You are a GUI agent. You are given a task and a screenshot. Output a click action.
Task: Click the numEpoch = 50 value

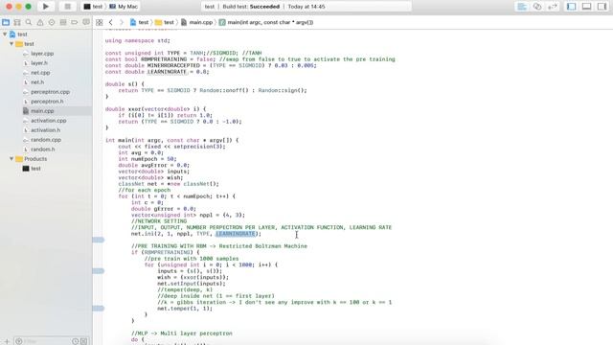[x=171, y=159]
